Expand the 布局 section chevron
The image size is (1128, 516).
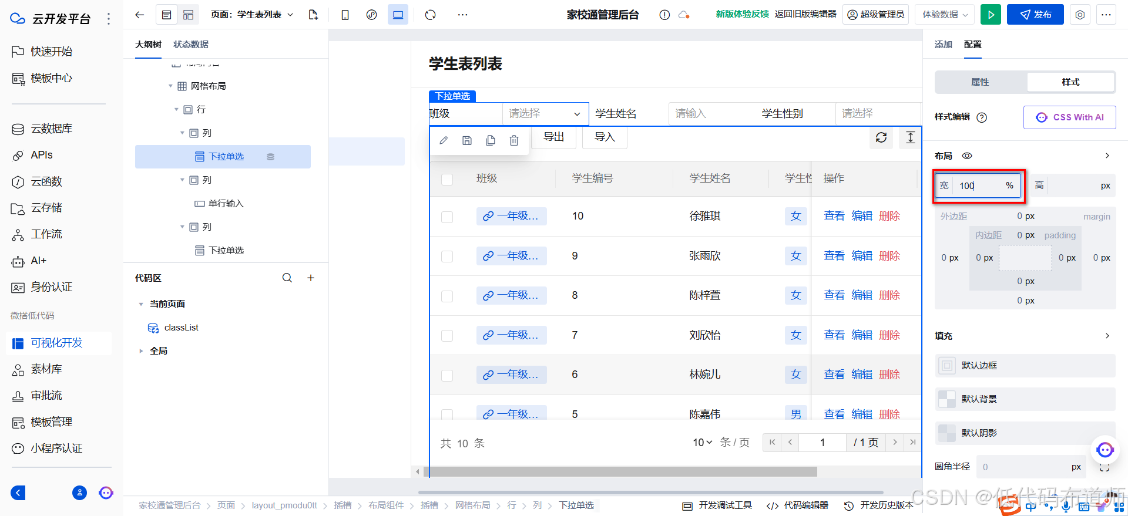1107,156
